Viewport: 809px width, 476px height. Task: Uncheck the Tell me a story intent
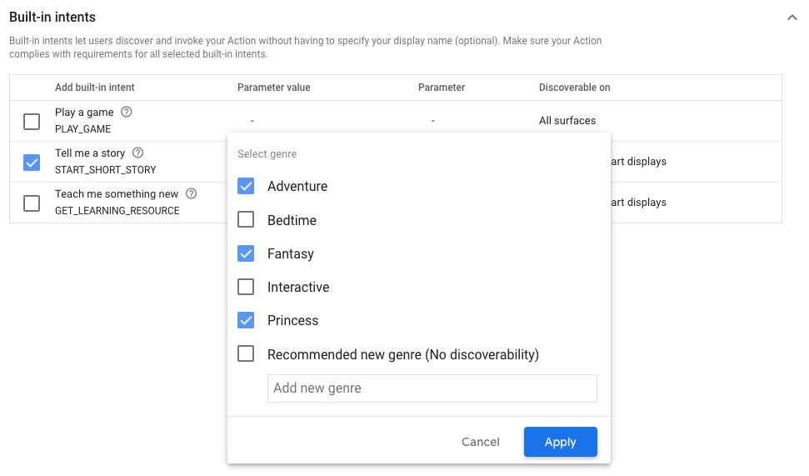[32, 163]
